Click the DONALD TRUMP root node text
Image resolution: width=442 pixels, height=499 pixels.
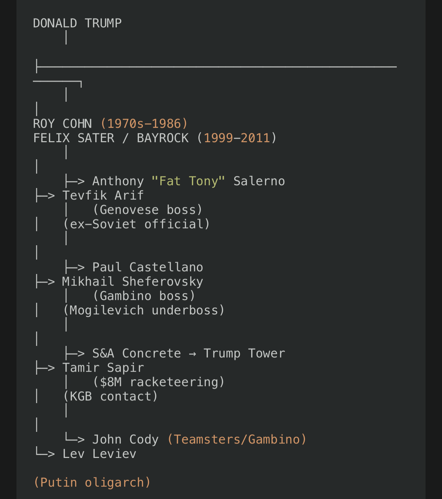click(x=77, y=23)
